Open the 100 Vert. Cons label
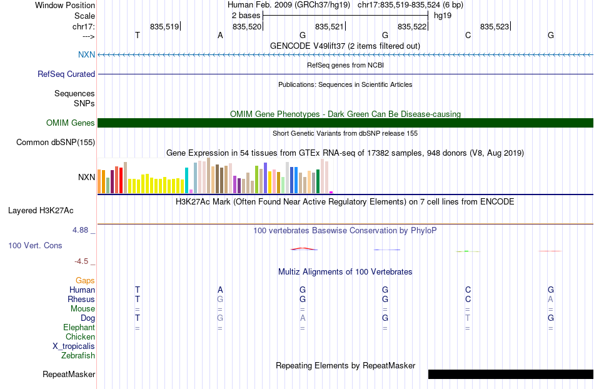Viewport: 594px width, 389px height. click(35, 245)
